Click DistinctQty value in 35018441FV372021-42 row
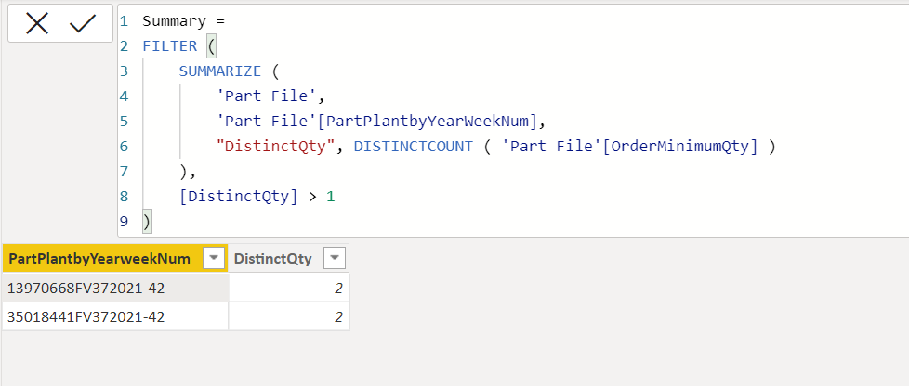 click(x=289, y=316)
